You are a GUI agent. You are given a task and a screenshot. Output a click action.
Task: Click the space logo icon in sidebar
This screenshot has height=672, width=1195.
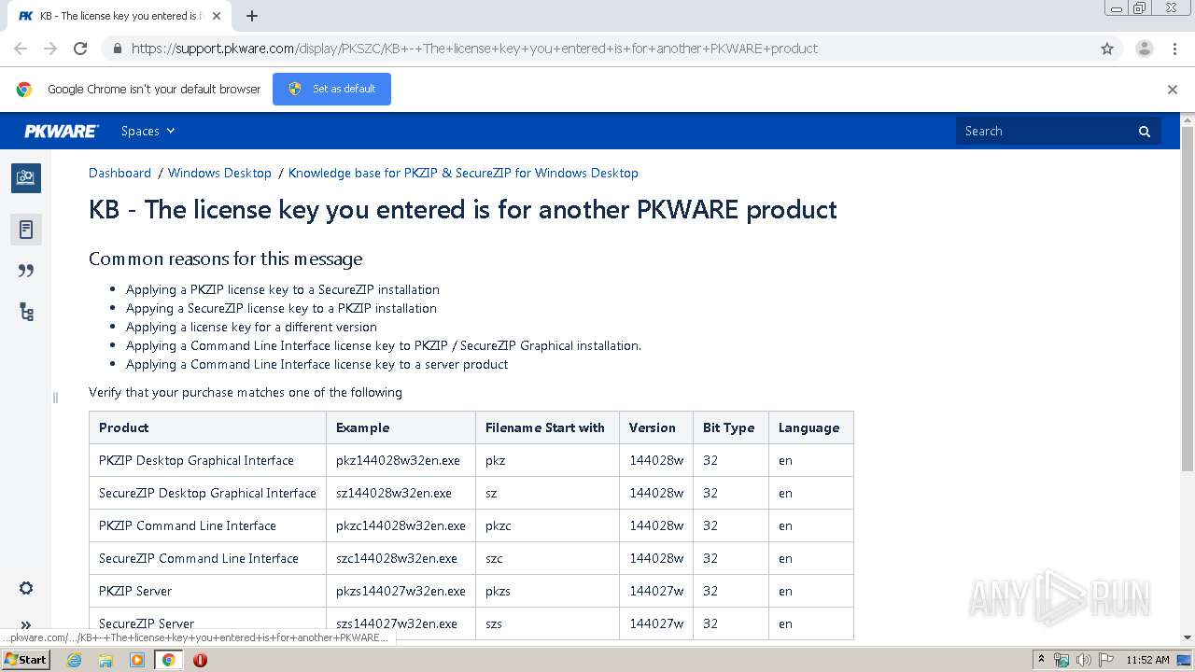pos(26,177)
